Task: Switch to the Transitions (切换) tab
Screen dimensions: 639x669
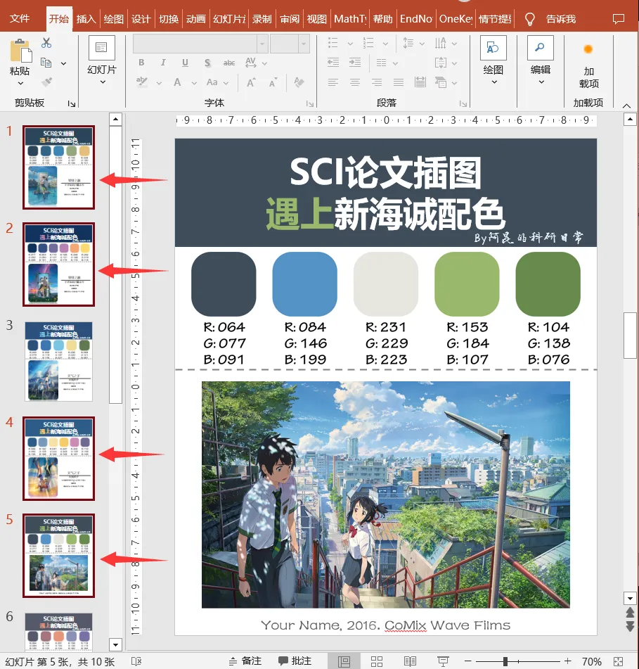Action: pos(169,19)
